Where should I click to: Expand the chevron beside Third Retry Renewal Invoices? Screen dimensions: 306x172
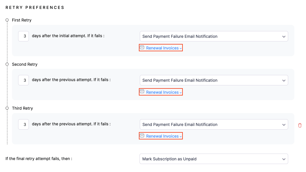coord(181,136)
